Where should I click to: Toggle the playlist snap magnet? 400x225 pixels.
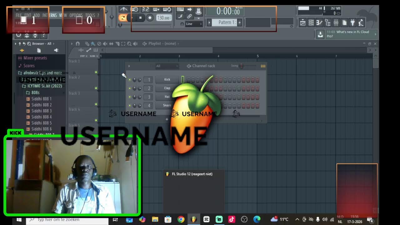coord(77,44)
